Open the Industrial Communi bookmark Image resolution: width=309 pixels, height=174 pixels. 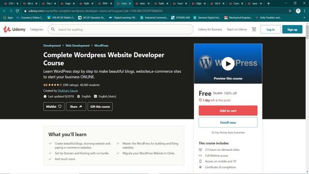(x=154, y=17)
